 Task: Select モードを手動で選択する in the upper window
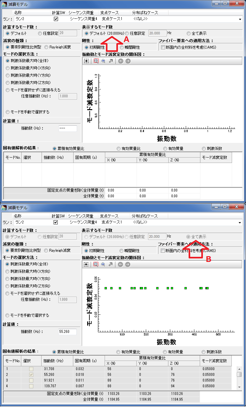(x=8, y=112)
